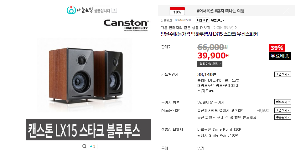This screenshot has width=306, height=151.
Task: Click the 나눔쇼핑 tag button
Action: 202,20
